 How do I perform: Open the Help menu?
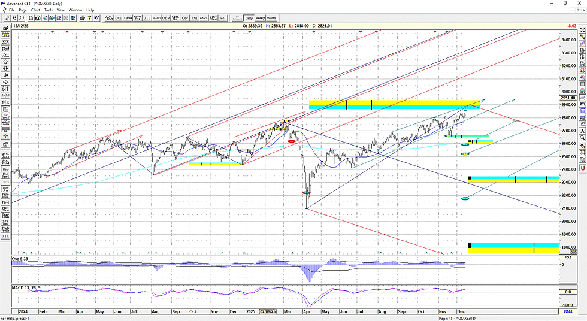pyautogui.click(x=90, y=10)
